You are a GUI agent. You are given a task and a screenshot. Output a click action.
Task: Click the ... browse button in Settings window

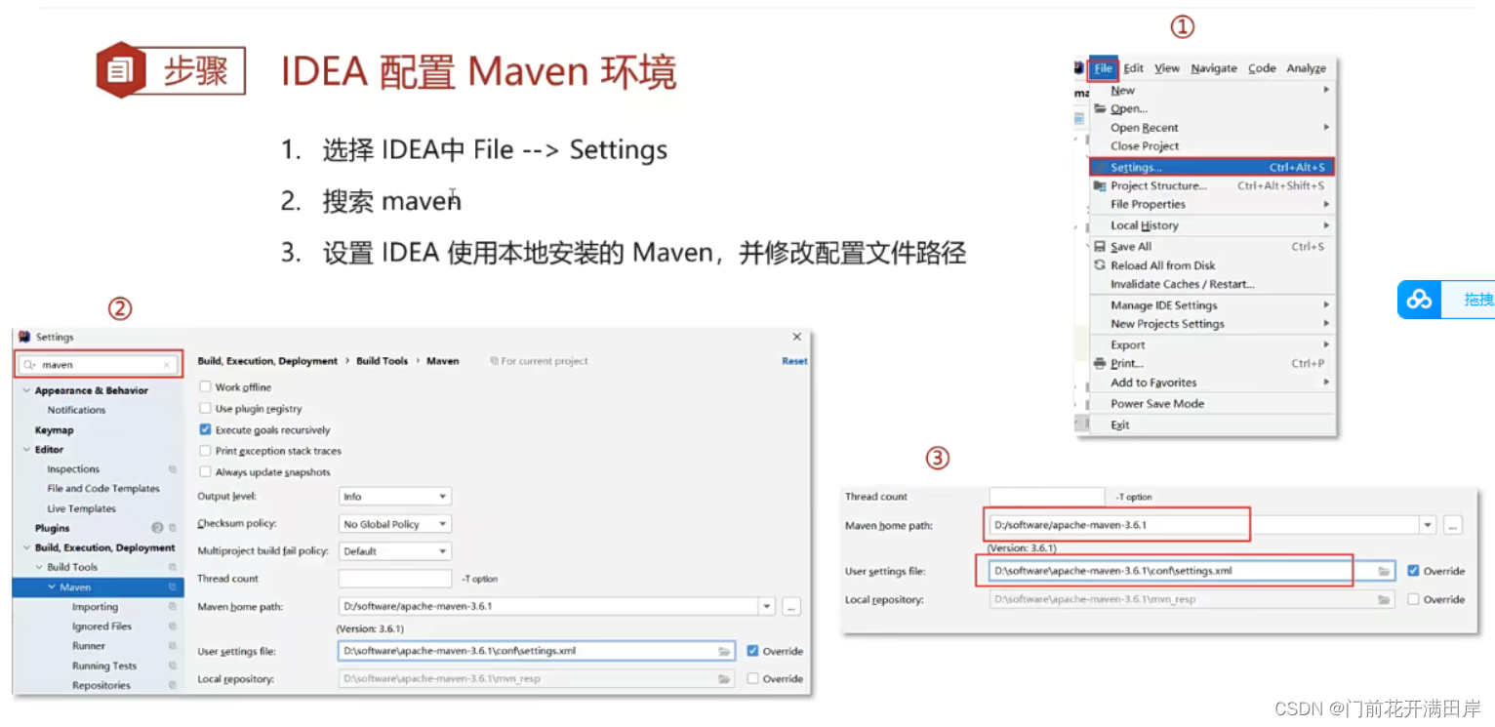[x=791, y=606]
